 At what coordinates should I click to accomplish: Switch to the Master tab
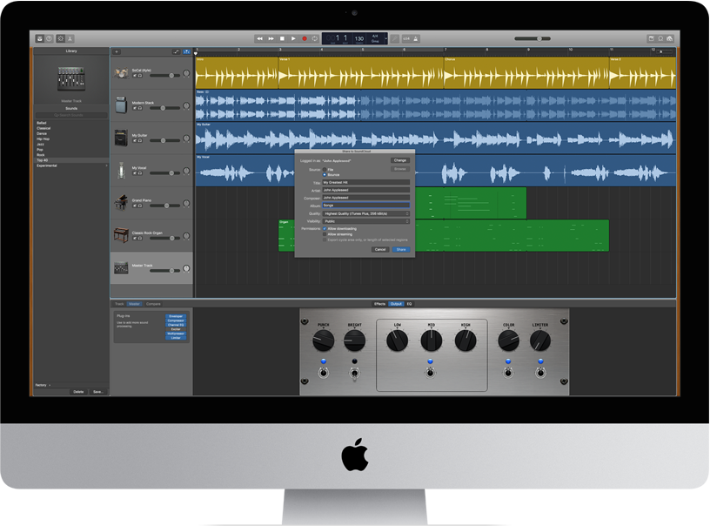(135, 304)
